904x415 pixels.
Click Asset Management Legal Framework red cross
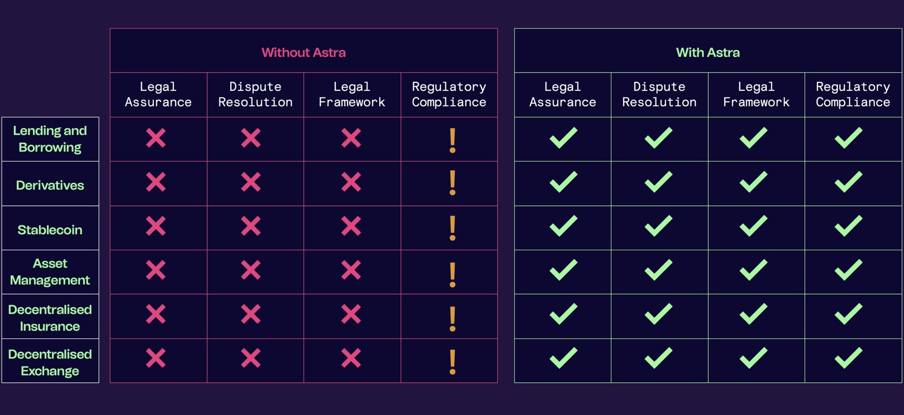[351, 270]
